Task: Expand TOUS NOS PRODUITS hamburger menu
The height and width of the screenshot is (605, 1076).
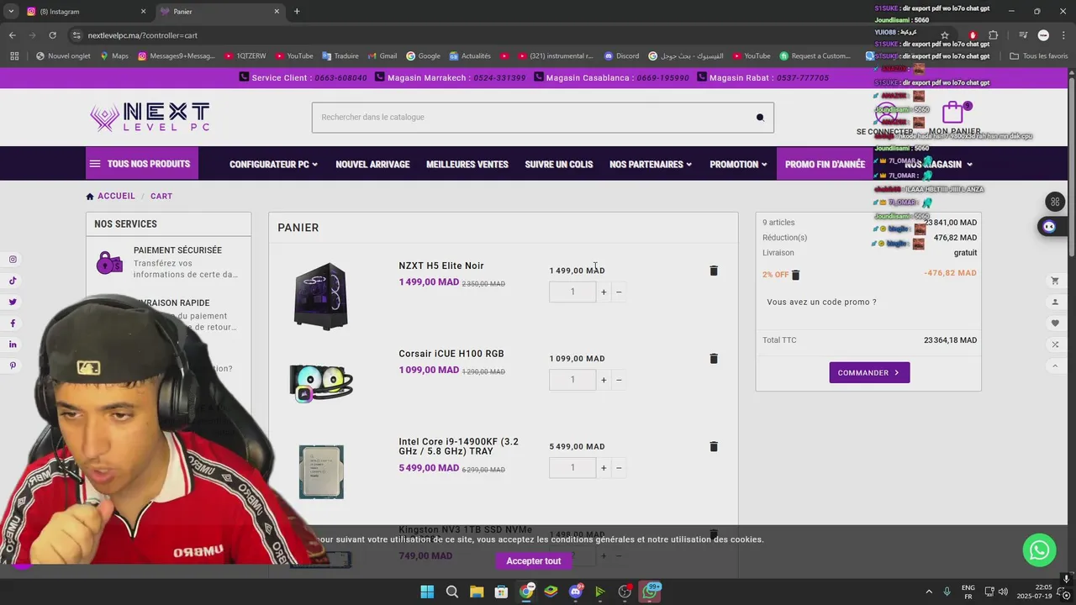Action: (142, 164)
